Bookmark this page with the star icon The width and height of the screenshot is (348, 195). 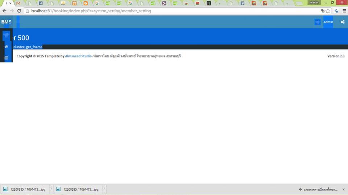(328, 10)
